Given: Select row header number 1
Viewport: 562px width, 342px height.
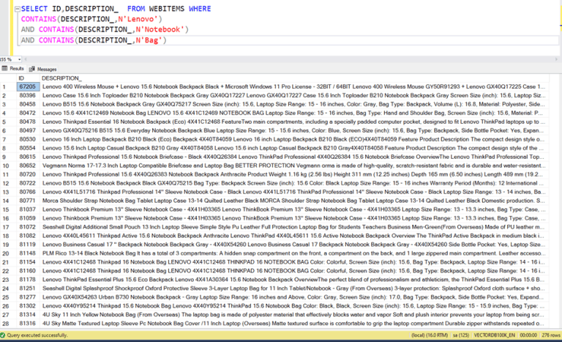Looking at the screenshot, I should pos(8,87).
